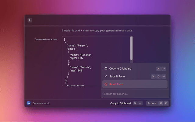This screenshot has height=122, width=195.
Task: Click the shift key badge on Submit Form row
Action: 158,77
